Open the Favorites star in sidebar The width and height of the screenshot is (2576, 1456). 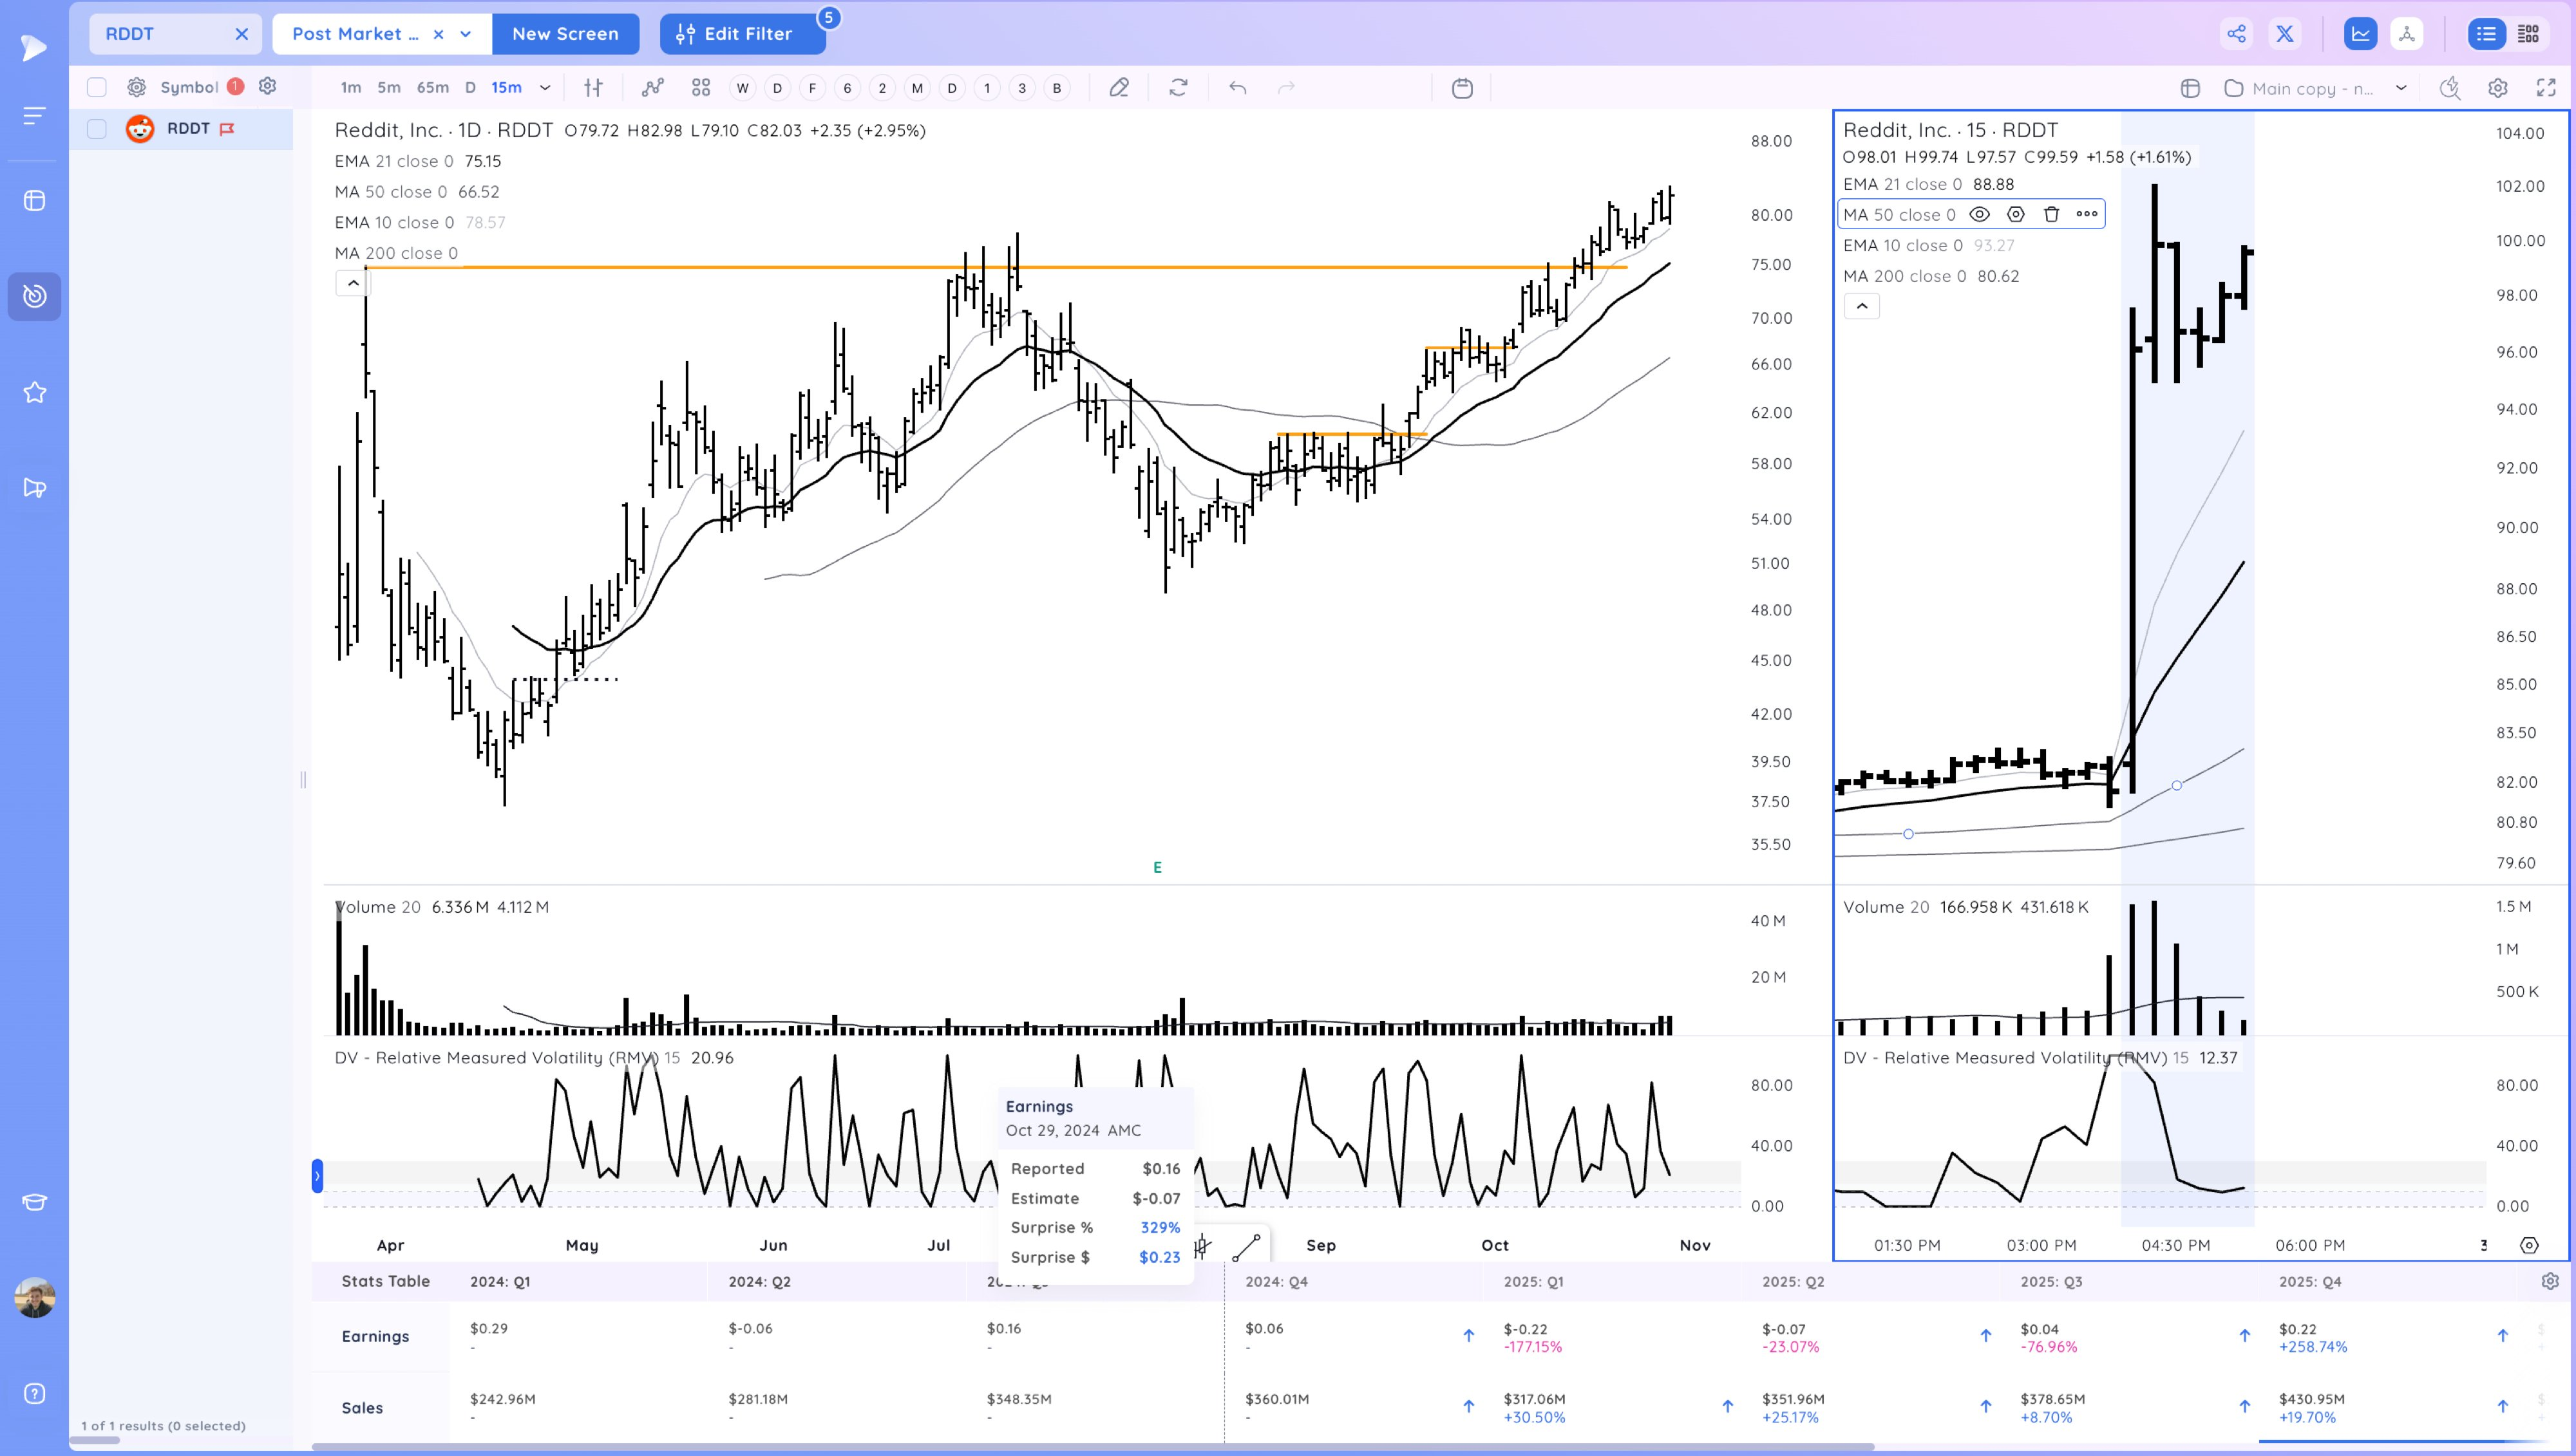click(35, 392)
